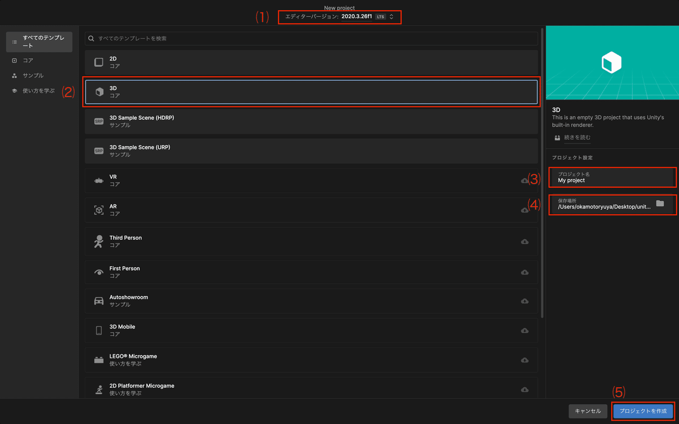Click the Third Person running figure icon

[99, 241]
